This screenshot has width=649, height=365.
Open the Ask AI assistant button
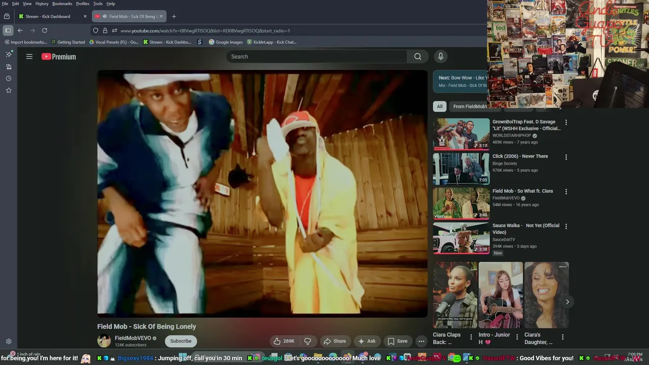click(x=367, y=341)
